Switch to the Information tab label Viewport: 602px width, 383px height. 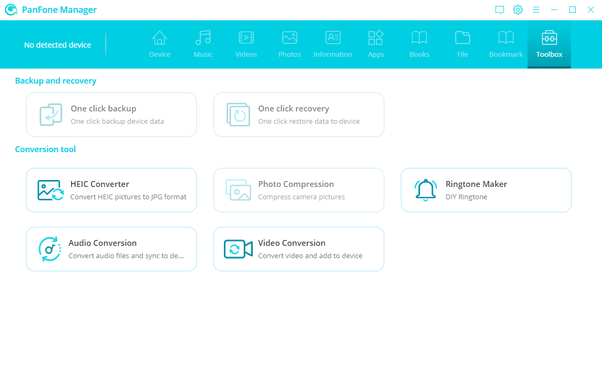pos(333,55)
